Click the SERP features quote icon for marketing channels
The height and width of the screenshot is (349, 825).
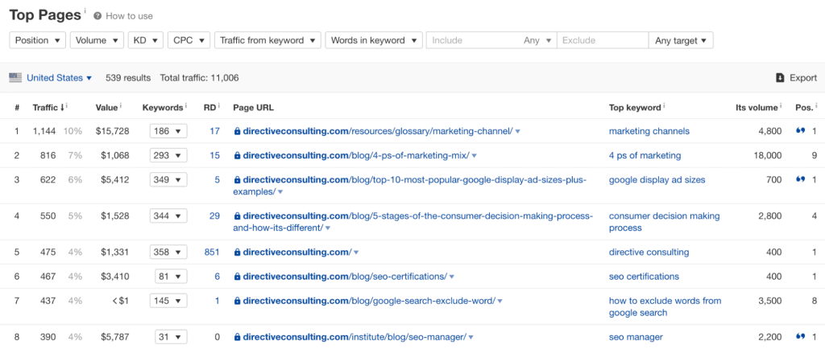click(x=800, y=131)
